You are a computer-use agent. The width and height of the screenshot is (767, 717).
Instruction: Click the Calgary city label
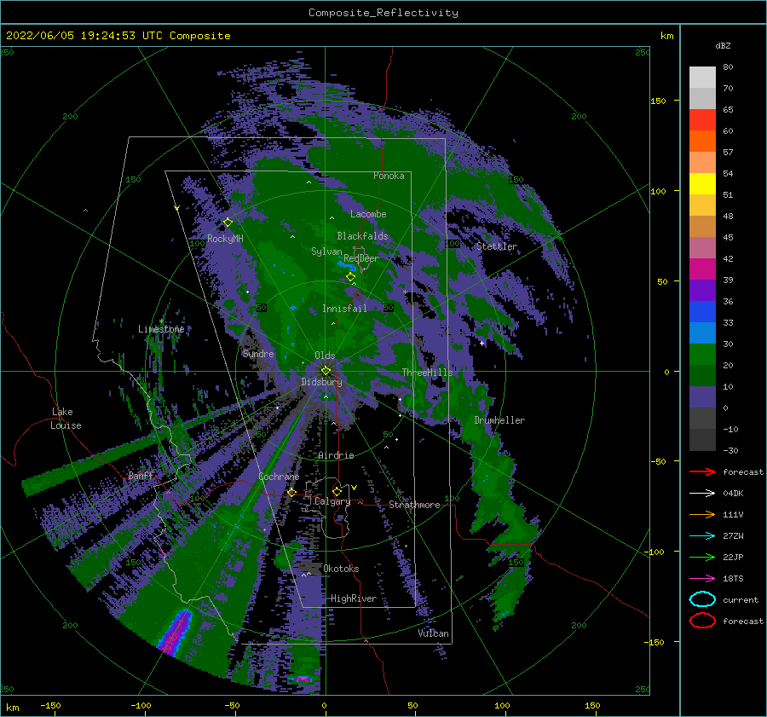point(332,501)
